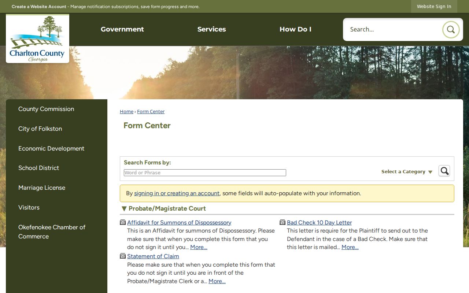Image resolution: width=469 pixels, height=293 pixels.
Task: Open the Government menu
Action: [122, 29]
